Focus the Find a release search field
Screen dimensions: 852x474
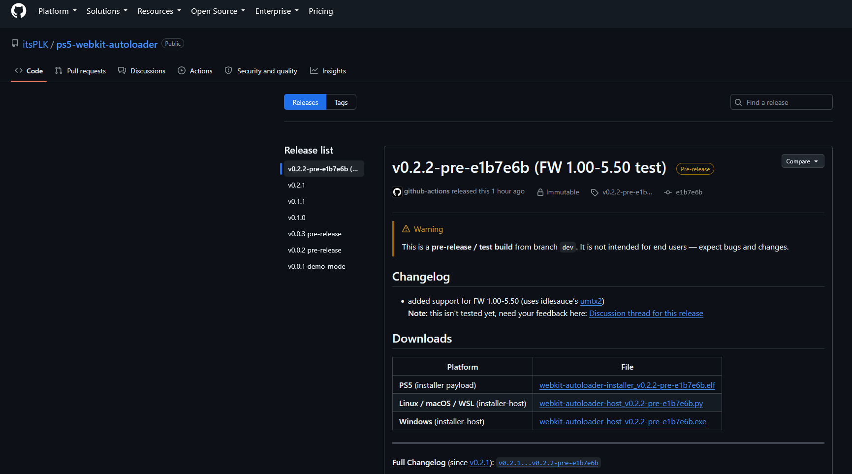point(782,102)
